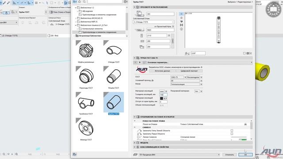Click the library manager icon at bottom left
The height and width of the screenshot is (159, 283).
coord(75,154)
